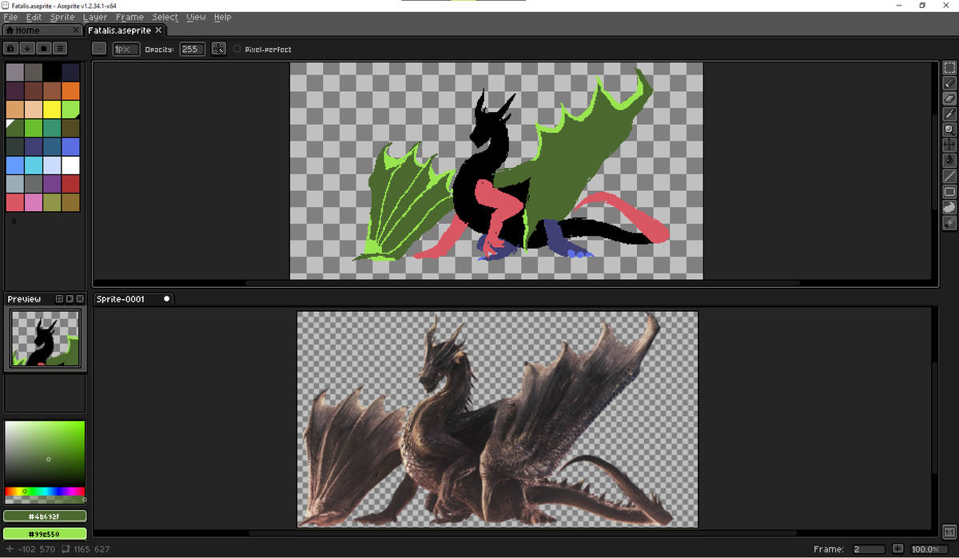Select the Paint Bucket tool

[x=949, y=161]
